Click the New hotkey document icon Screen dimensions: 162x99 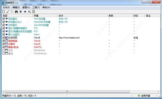pos(4,12)
